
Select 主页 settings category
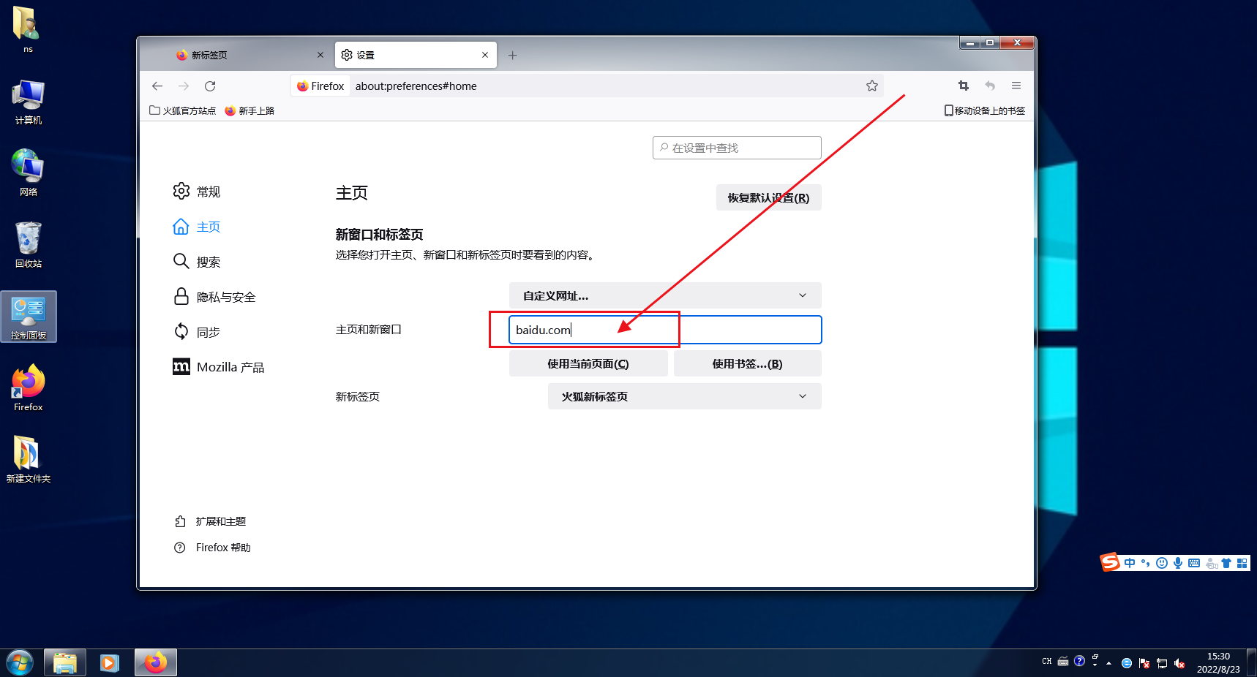tap(197, 227)
